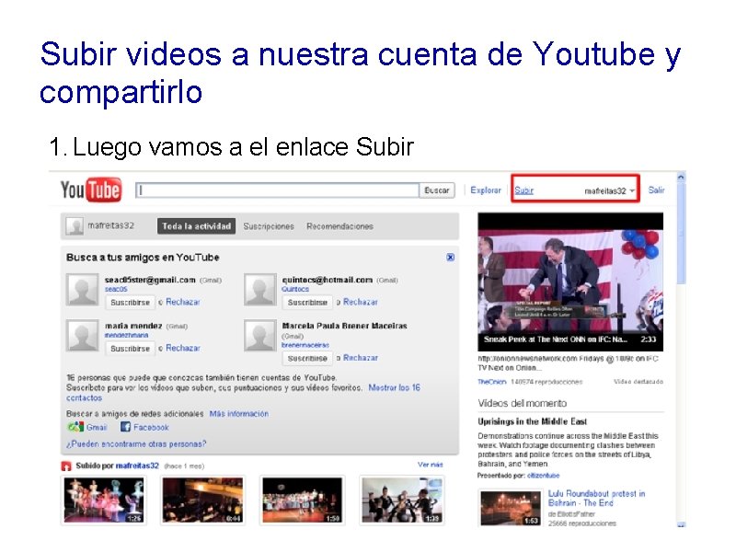The height and width of the screenshot is (552, 736).
Task: Open uploaded video thumbnail lasting 1:26
Action: pyautogui.click(x=104, y=500)
